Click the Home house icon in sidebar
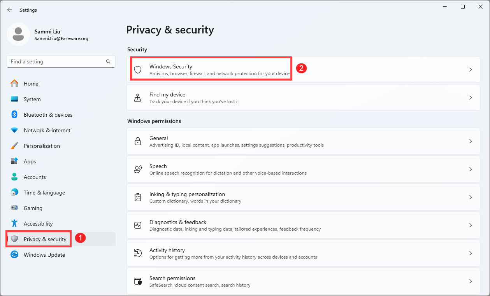 click(x=14, y=84)
